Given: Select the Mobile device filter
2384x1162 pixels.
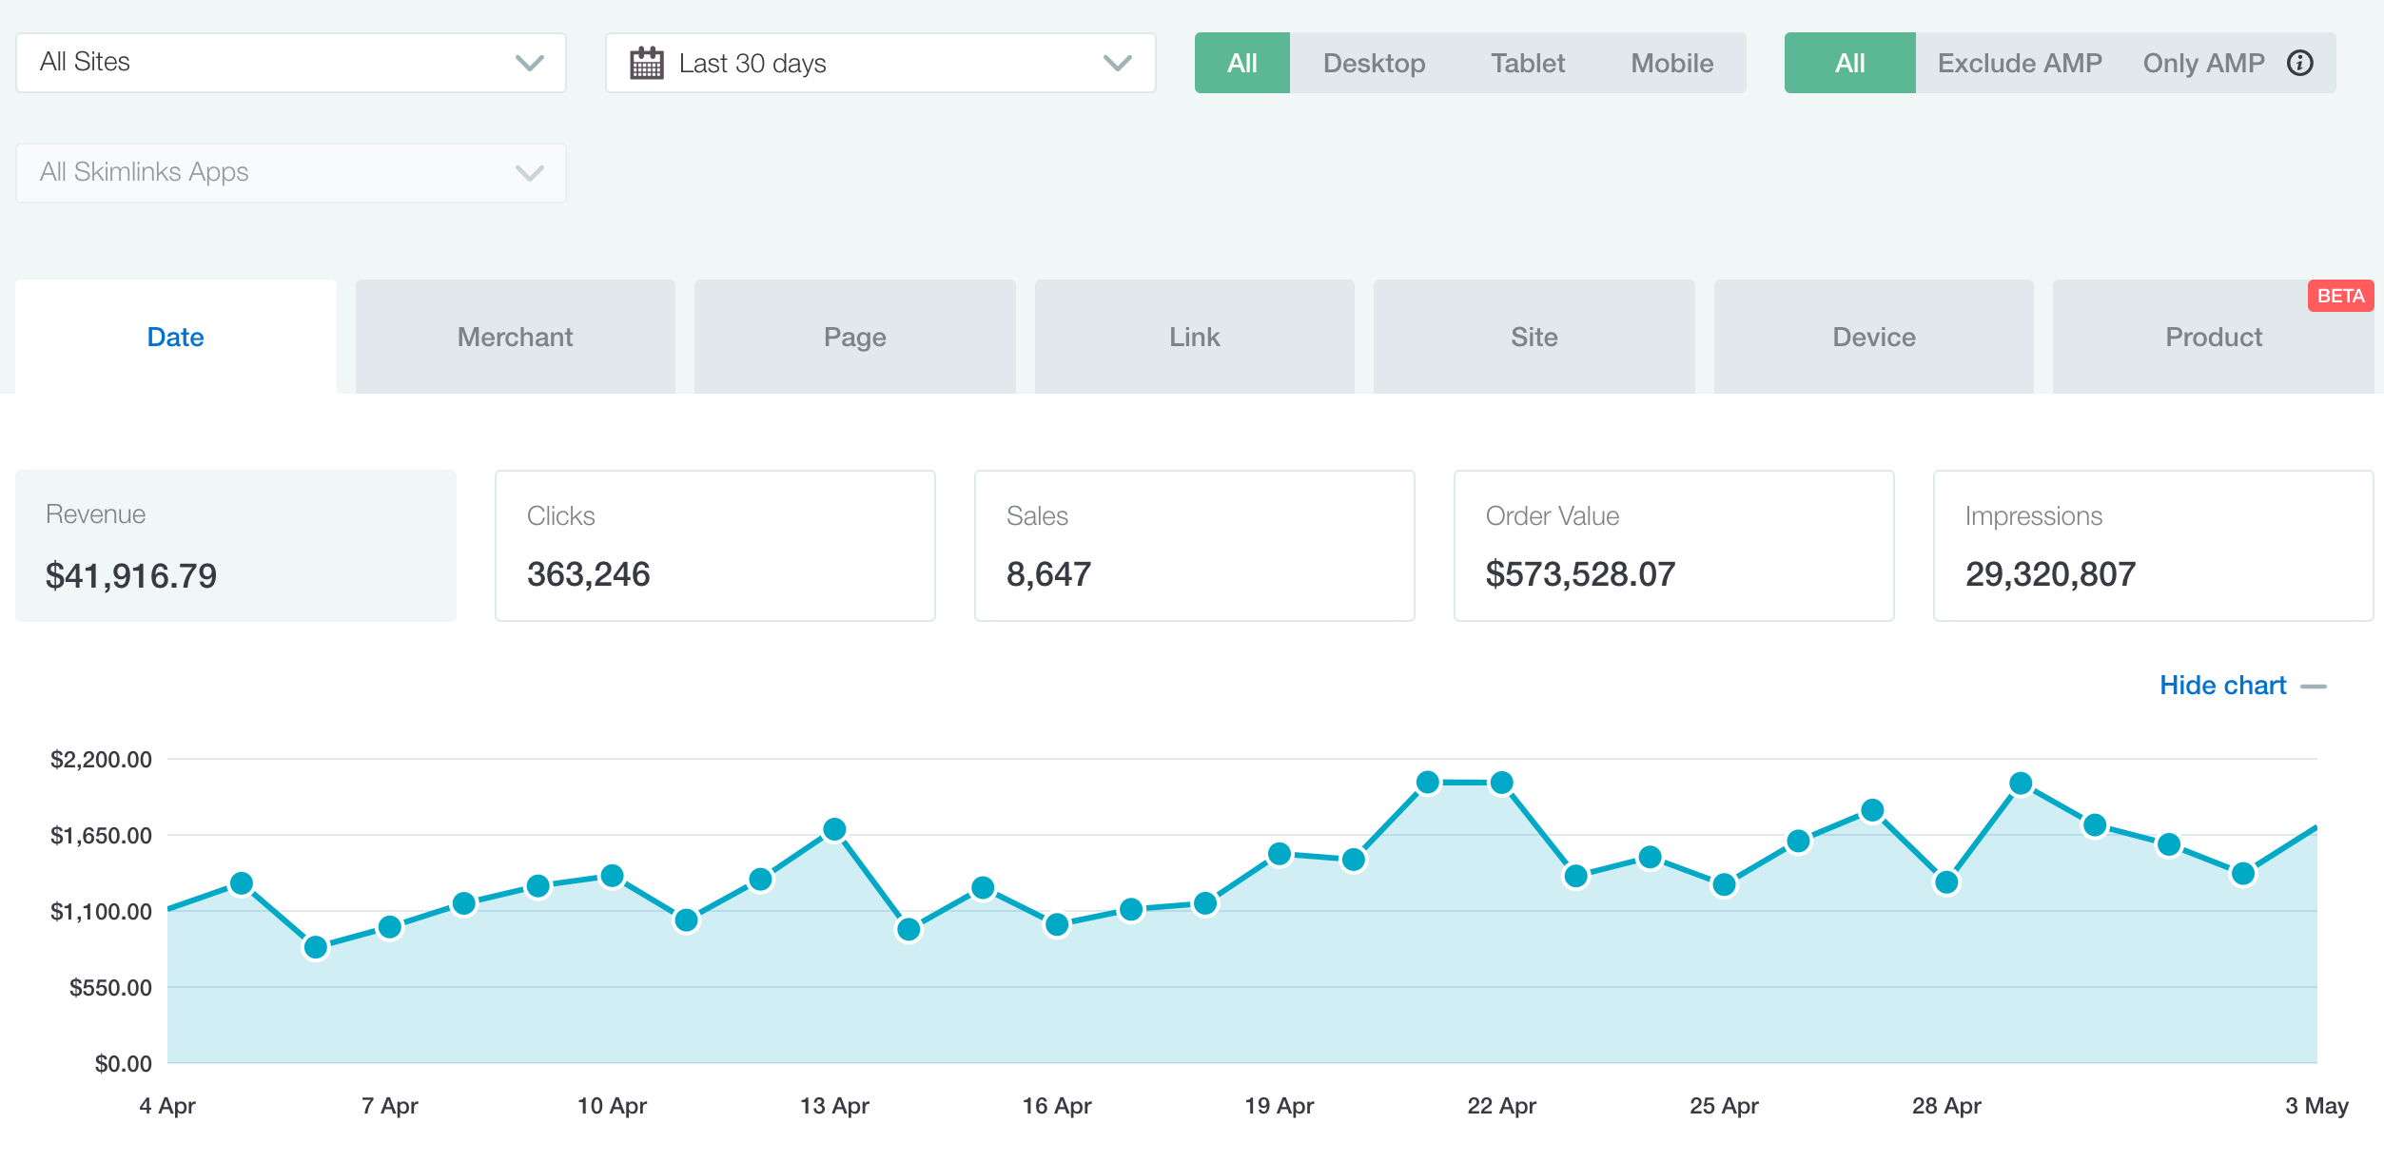Looking at the screenshot, I should coord(1671,63).
